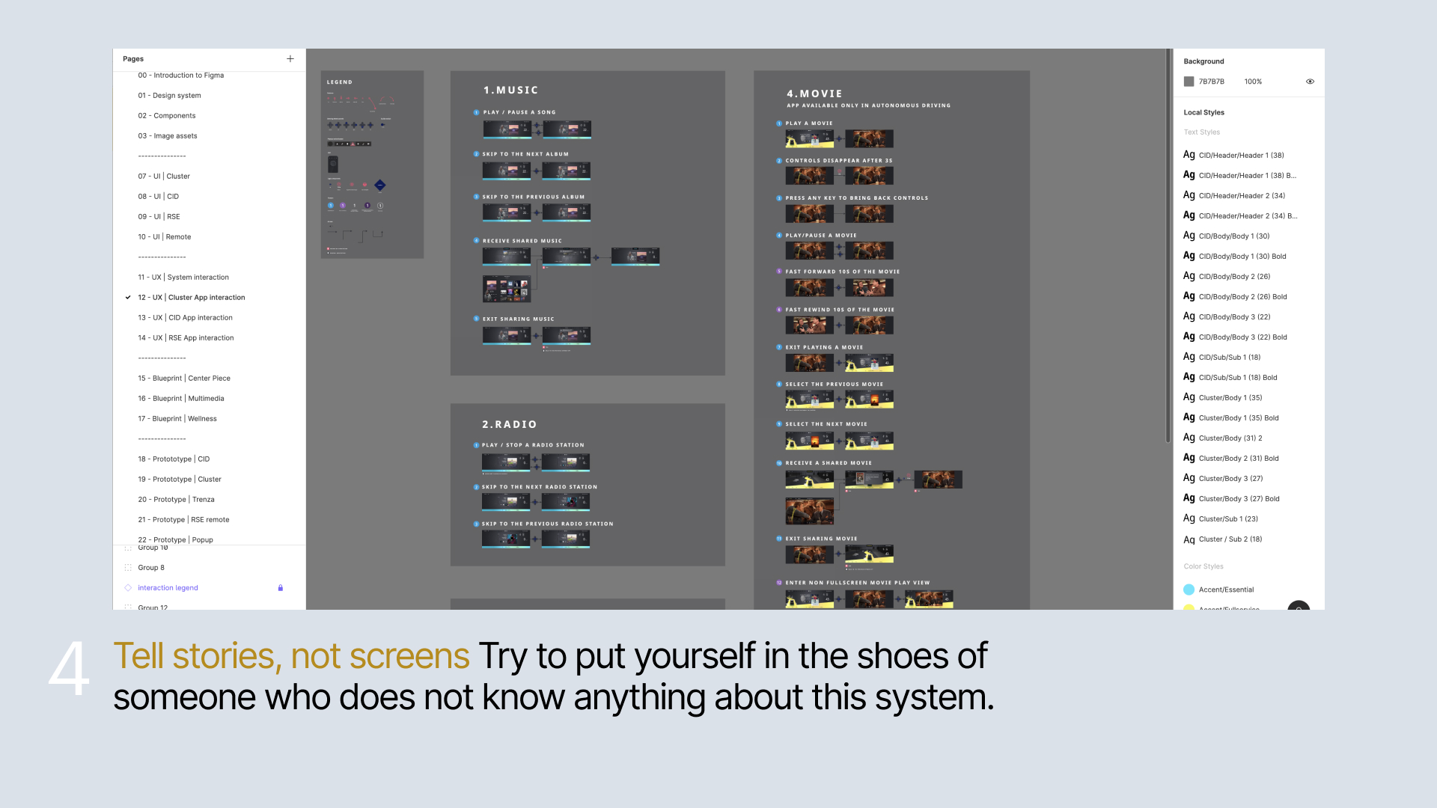The width and height of the screenshot is (1437, 808).
Task: Click the Ag icon for Cluster/Body 3 (27)
Action: tap(1189, 478)
